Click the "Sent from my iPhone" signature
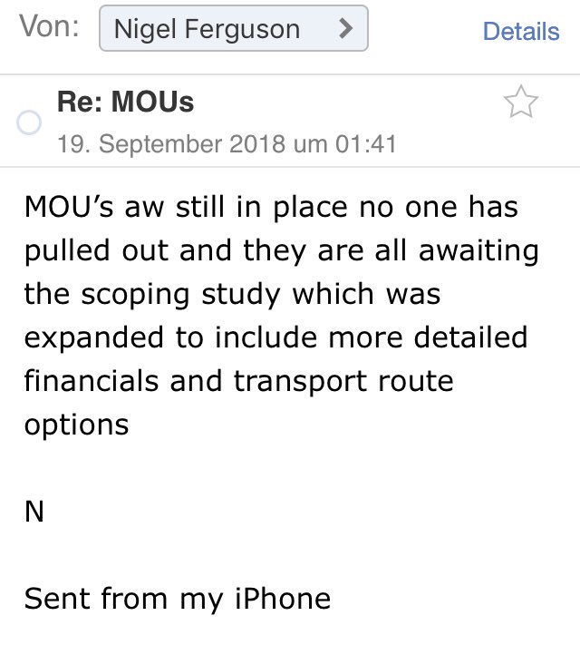Image resolution: width=580 pixels, height=645 pixels. [x=177, y=599]
